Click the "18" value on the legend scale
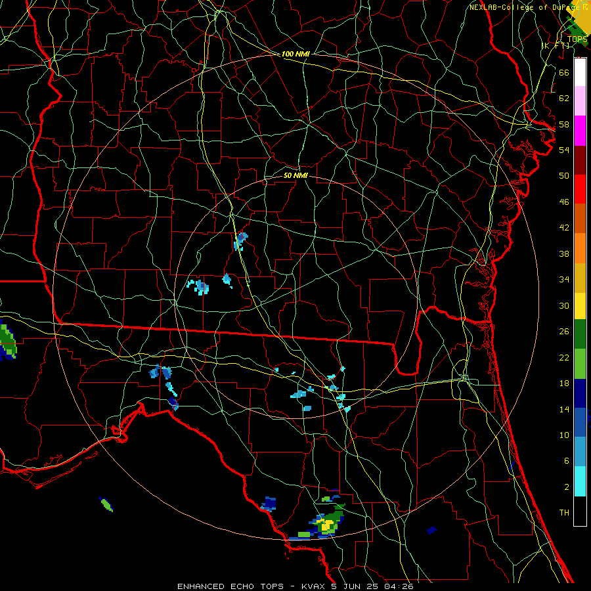591x591 pixels. pos(564,383)
